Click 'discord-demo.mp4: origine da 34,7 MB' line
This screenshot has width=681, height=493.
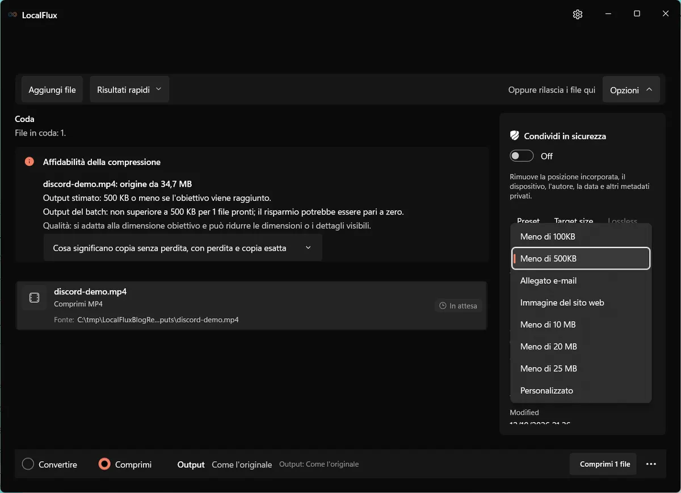tap(117, 184)
